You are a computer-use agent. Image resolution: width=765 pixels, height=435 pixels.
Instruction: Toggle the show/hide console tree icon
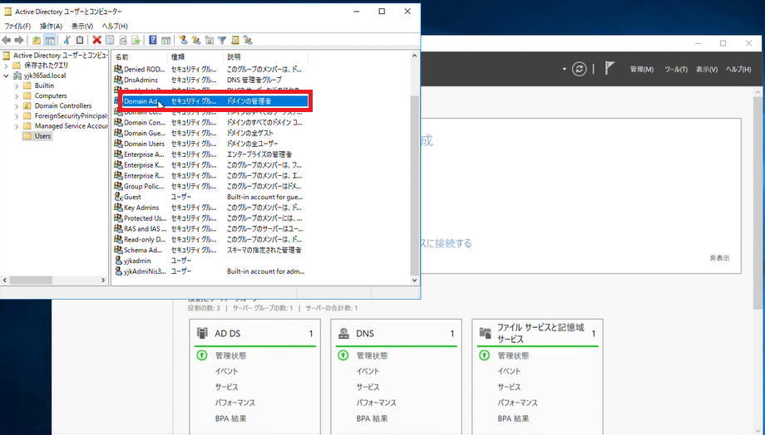pos(50,40)
